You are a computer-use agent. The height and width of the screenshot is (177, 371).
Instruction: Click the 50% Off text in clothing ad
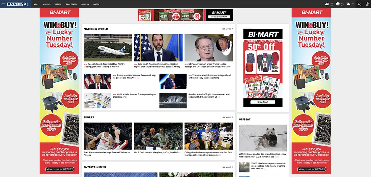[261, 47]
